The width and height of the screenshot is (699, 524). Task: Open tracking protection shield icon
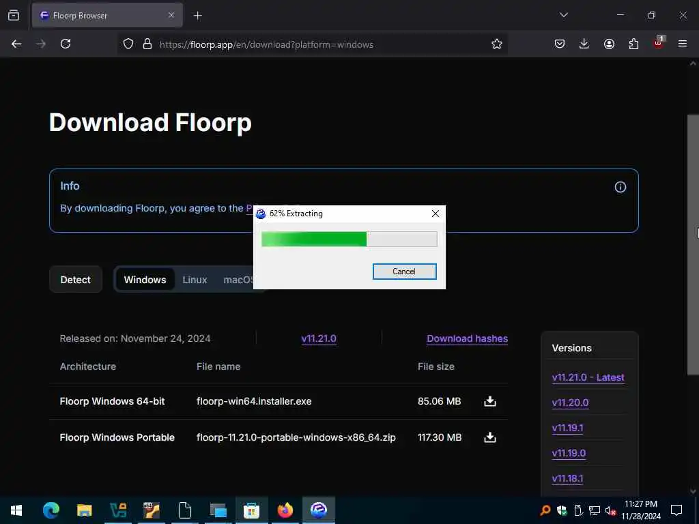pos(128,44)
